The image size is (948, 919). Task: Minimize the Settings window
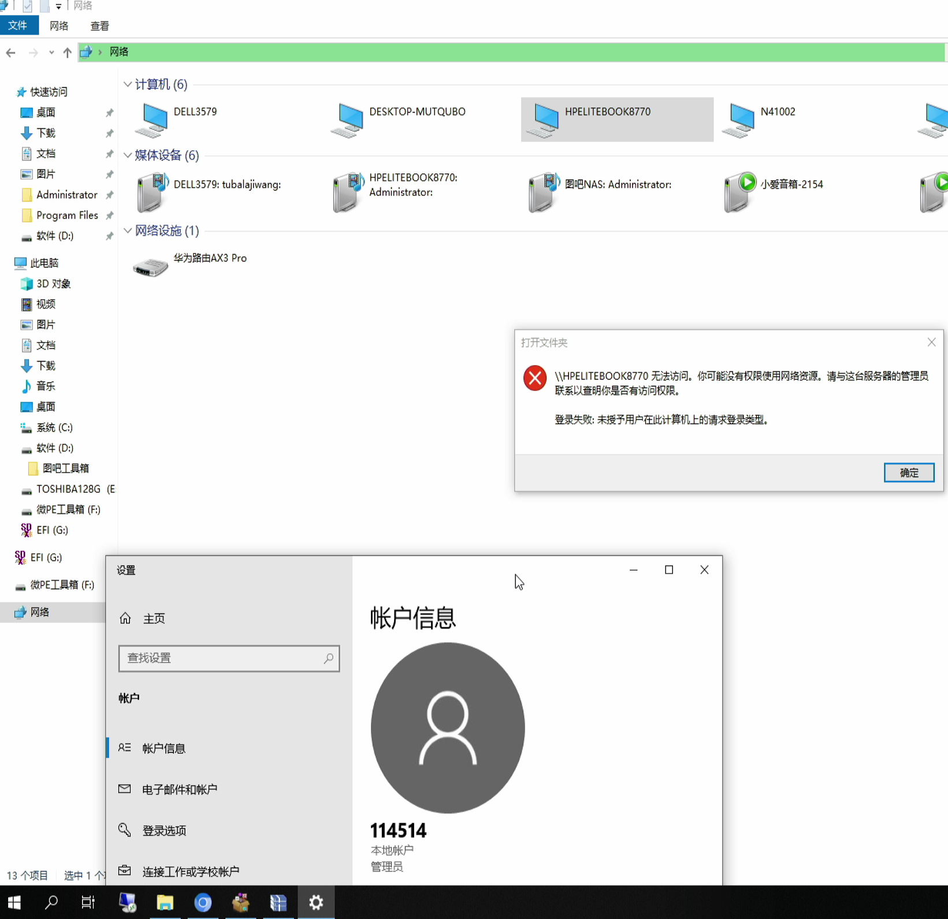click(634, 570)
